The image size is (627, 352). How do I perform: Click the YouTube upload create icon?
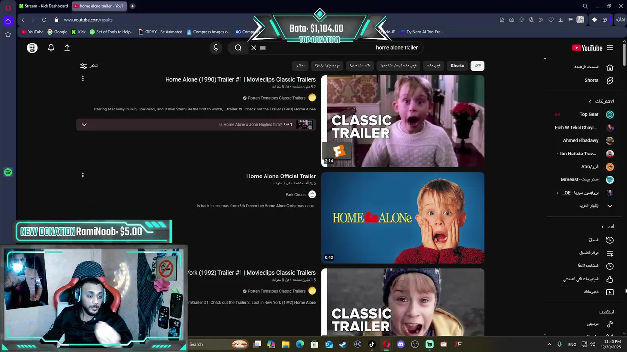67,48
